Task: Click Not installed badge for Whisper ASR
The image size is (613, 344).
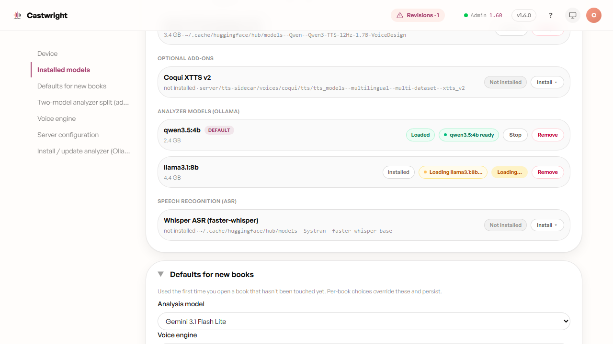Action: (x=505, y=225)
